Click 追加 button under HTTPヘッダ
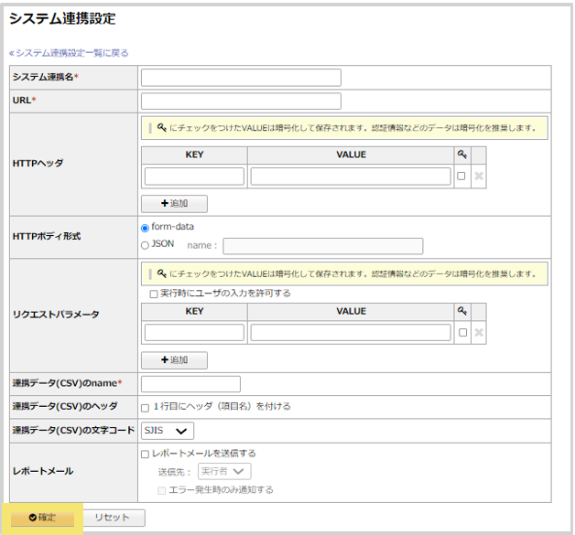 [x=174, y=204]
